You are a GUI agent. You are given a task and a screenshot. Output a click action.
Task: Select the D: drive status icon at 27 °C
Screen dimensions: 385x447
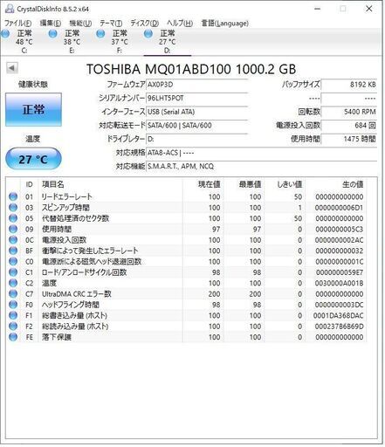(148, 34)
